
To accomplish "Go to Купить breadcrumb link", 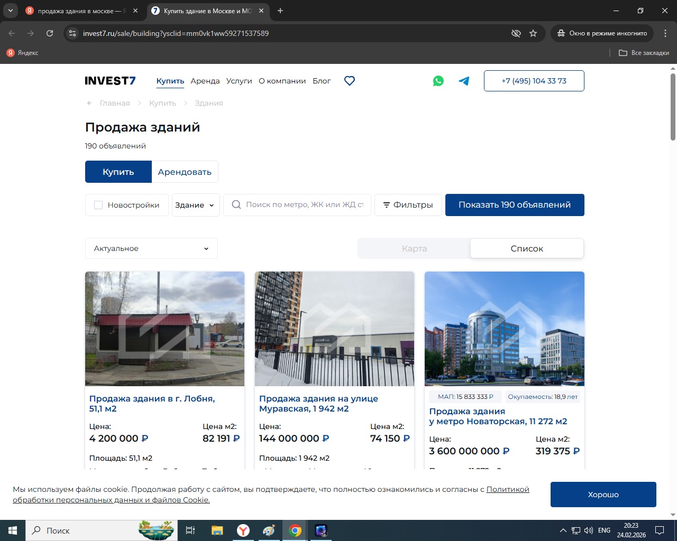I will [x=162, y=103].
